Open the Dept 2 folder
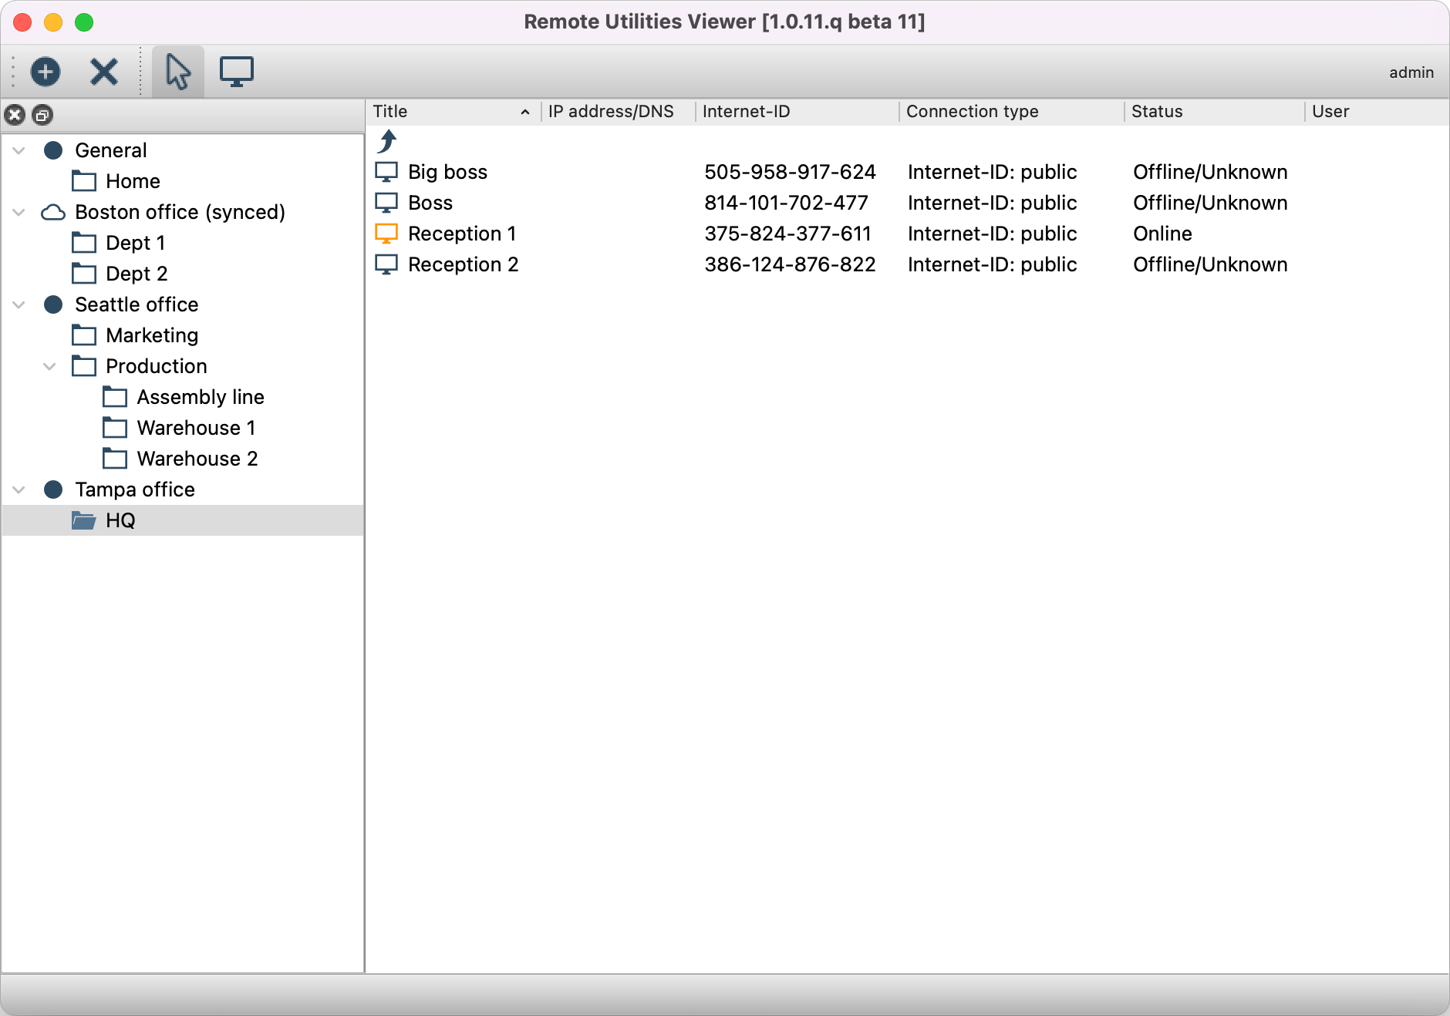 (137, 274)
